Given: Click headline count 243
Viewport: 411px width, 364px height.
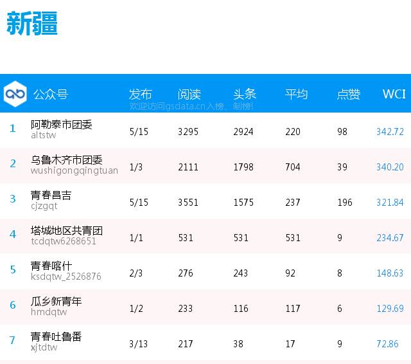Looking at the screenshot, I should click(241, 273).
